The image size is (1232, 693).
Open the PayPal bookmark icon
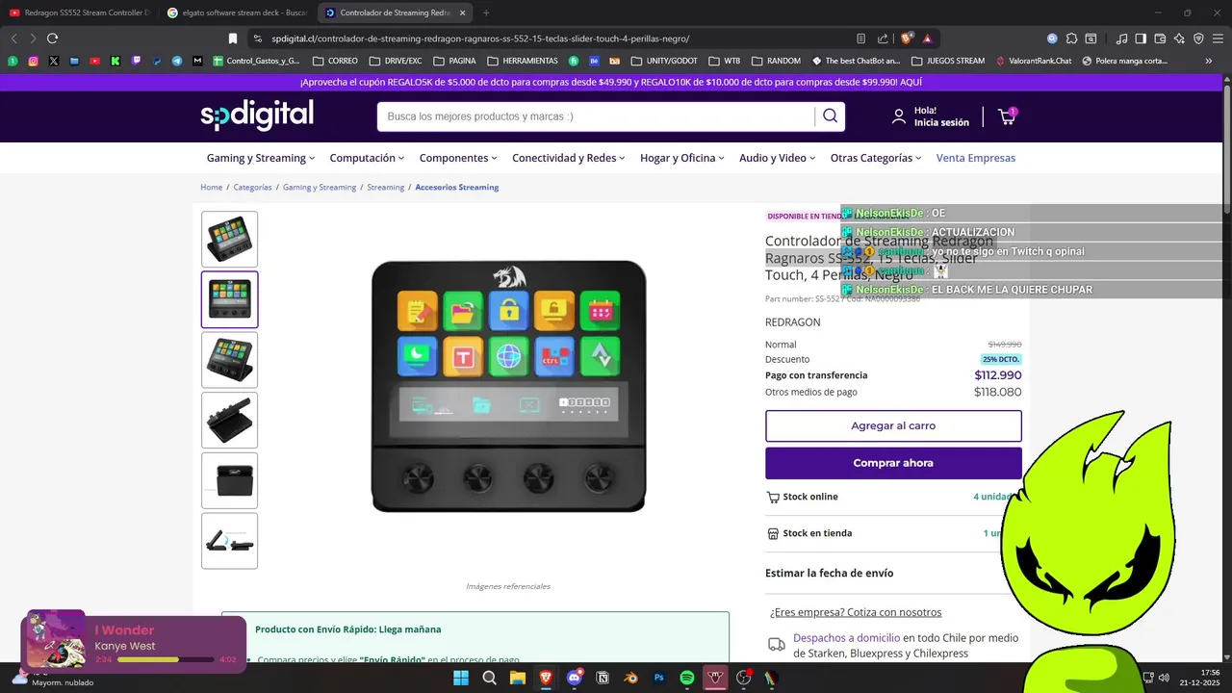click(157, 61)
